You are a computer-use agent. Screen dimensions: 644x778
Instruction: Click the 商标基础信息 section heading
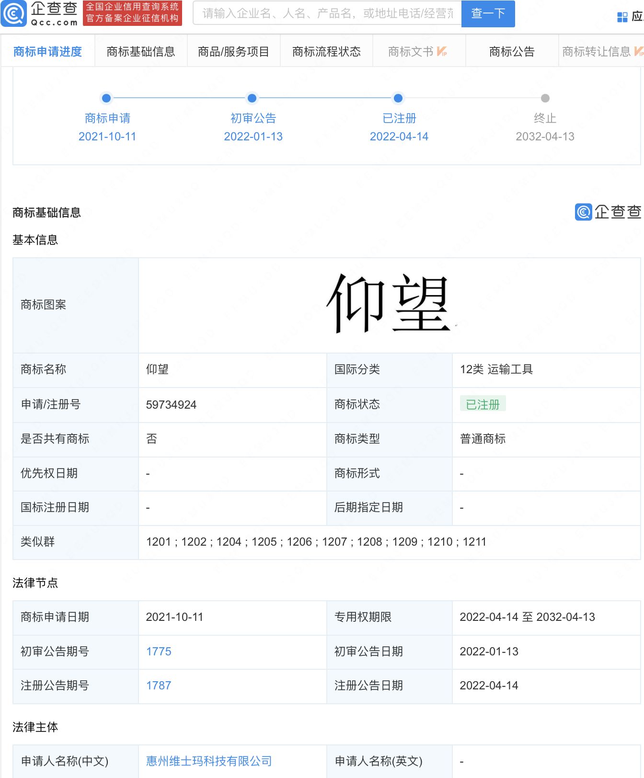click(x=46, y=212)
